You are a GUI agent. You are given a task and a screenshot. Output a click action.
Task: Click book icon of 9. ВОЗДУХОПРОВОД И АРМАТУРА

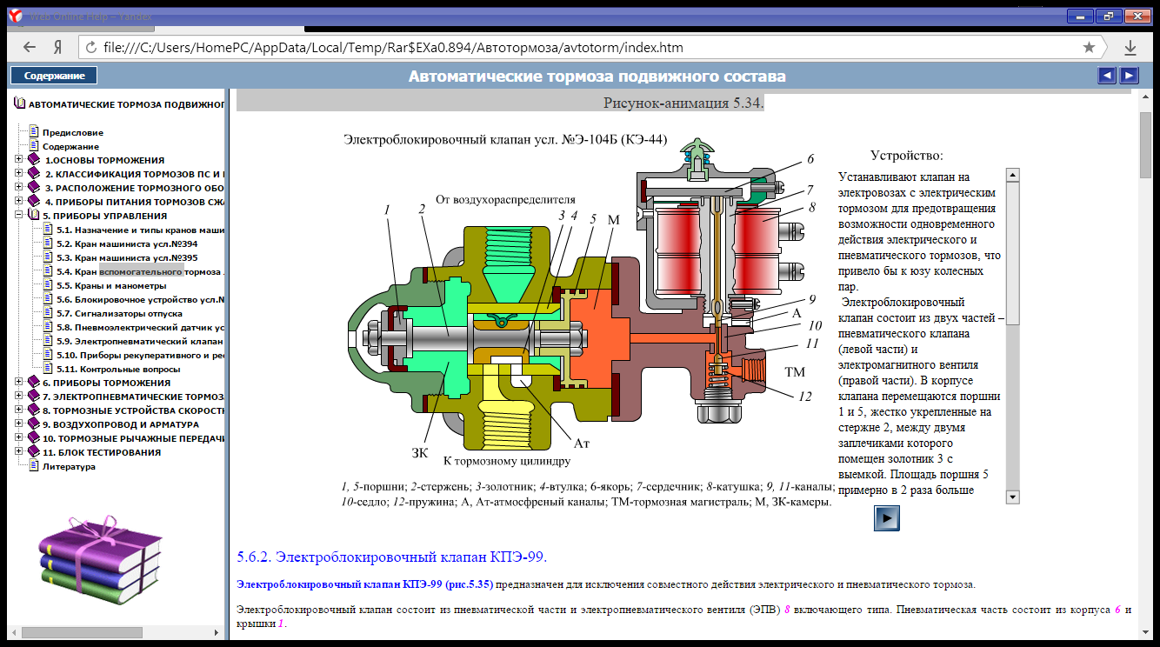[34, 424]
